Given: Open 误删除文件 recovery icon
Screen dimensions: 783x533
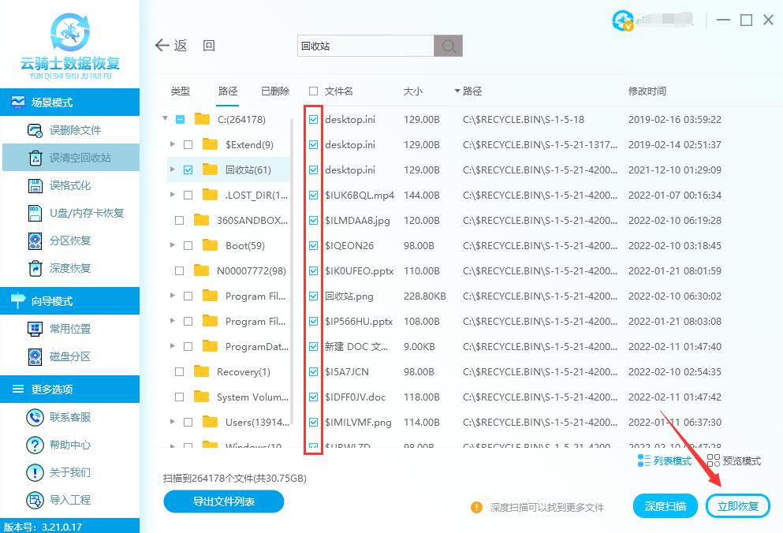Looking at the screenshot, I should coord(35,130).
